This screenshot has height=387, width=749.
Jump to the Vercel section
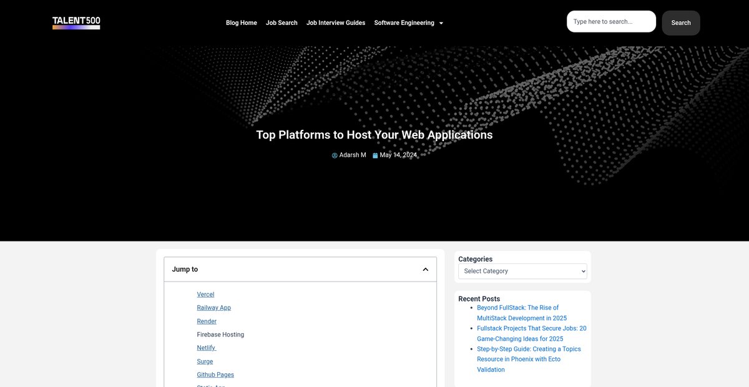pyautogui.click(x=205, y=295)
